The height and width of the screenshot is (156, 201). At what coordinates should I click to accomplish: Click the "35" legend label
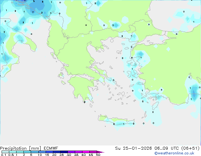pos(76,155)
